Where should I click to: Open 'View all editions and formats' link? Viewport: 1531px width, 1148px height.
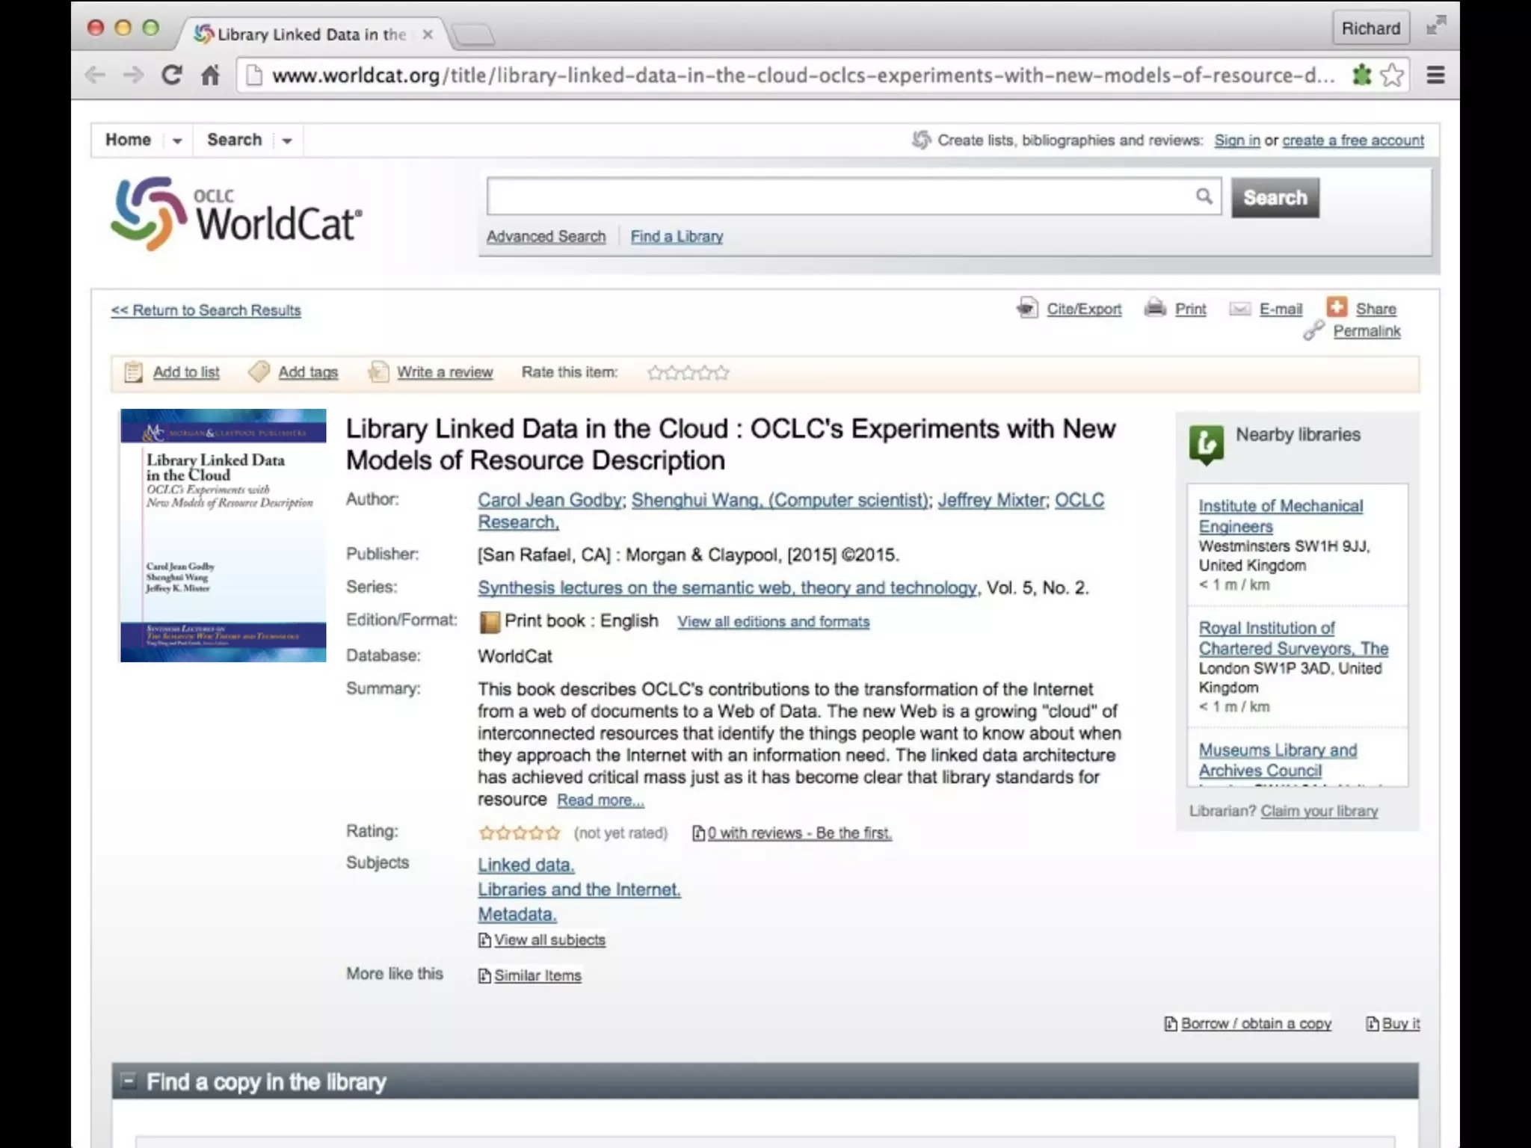[773, 622]
